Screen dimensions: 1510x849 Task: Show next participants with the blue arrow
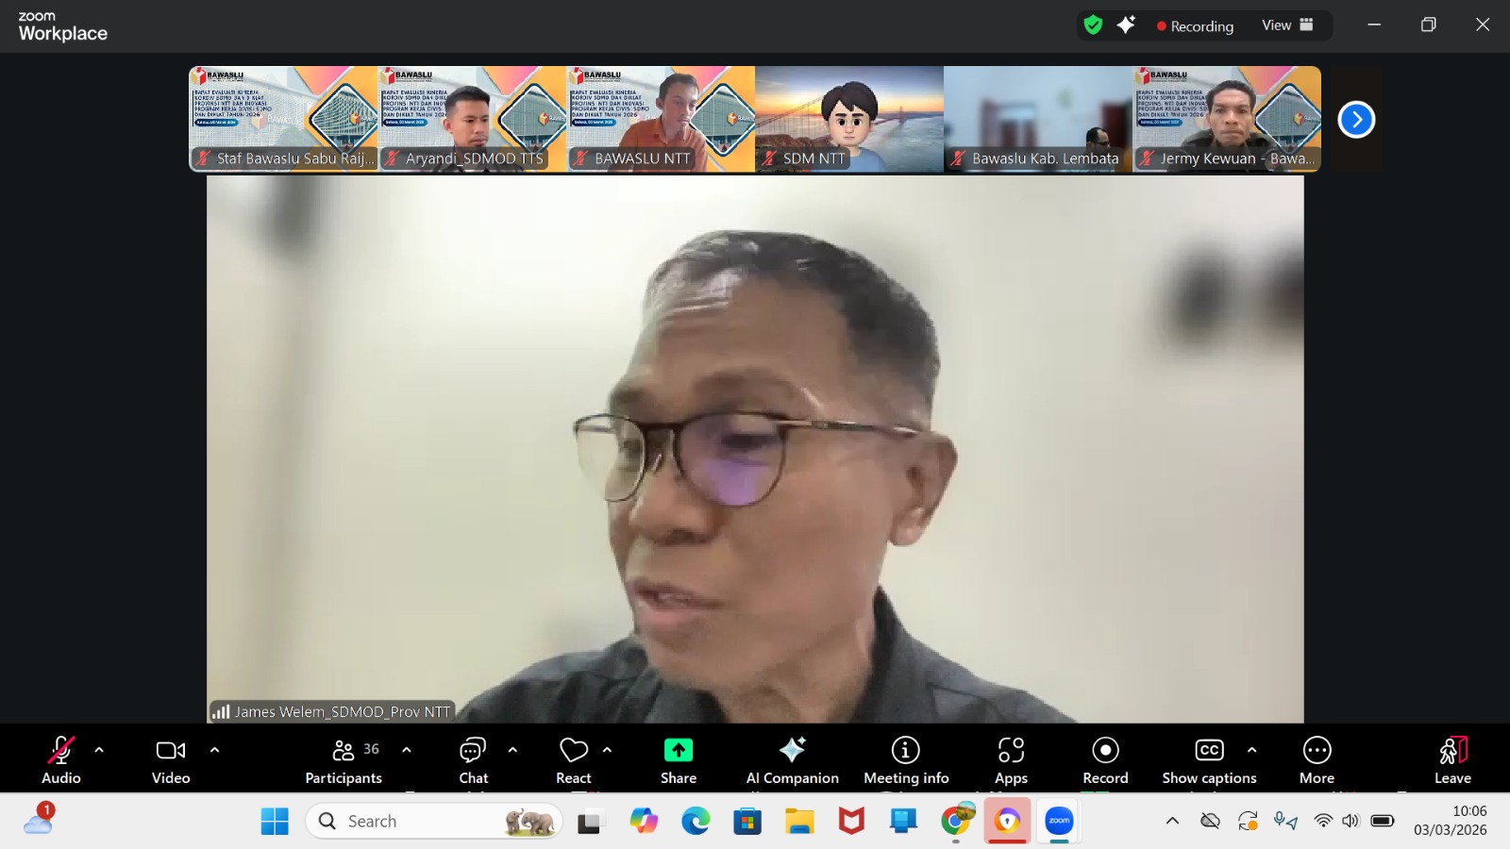(x=1356, y=120)
